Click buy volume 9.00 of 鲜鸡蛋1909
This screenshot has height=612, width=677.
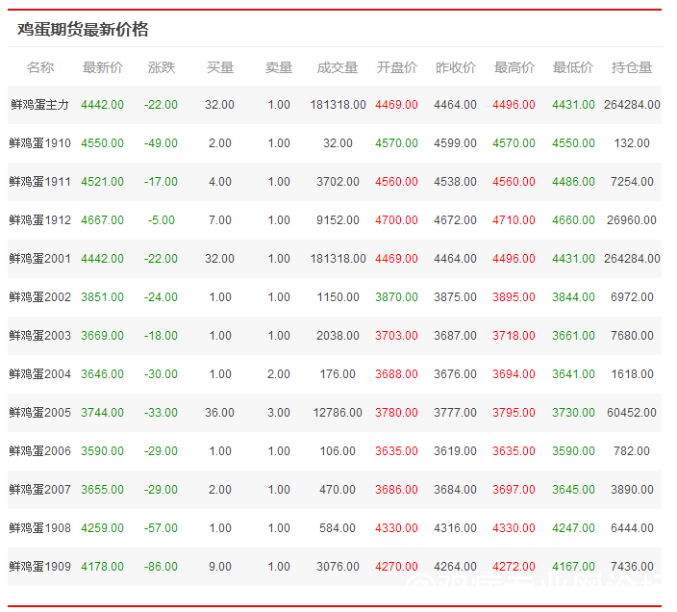pyautogui.click(x=220, y=566)
